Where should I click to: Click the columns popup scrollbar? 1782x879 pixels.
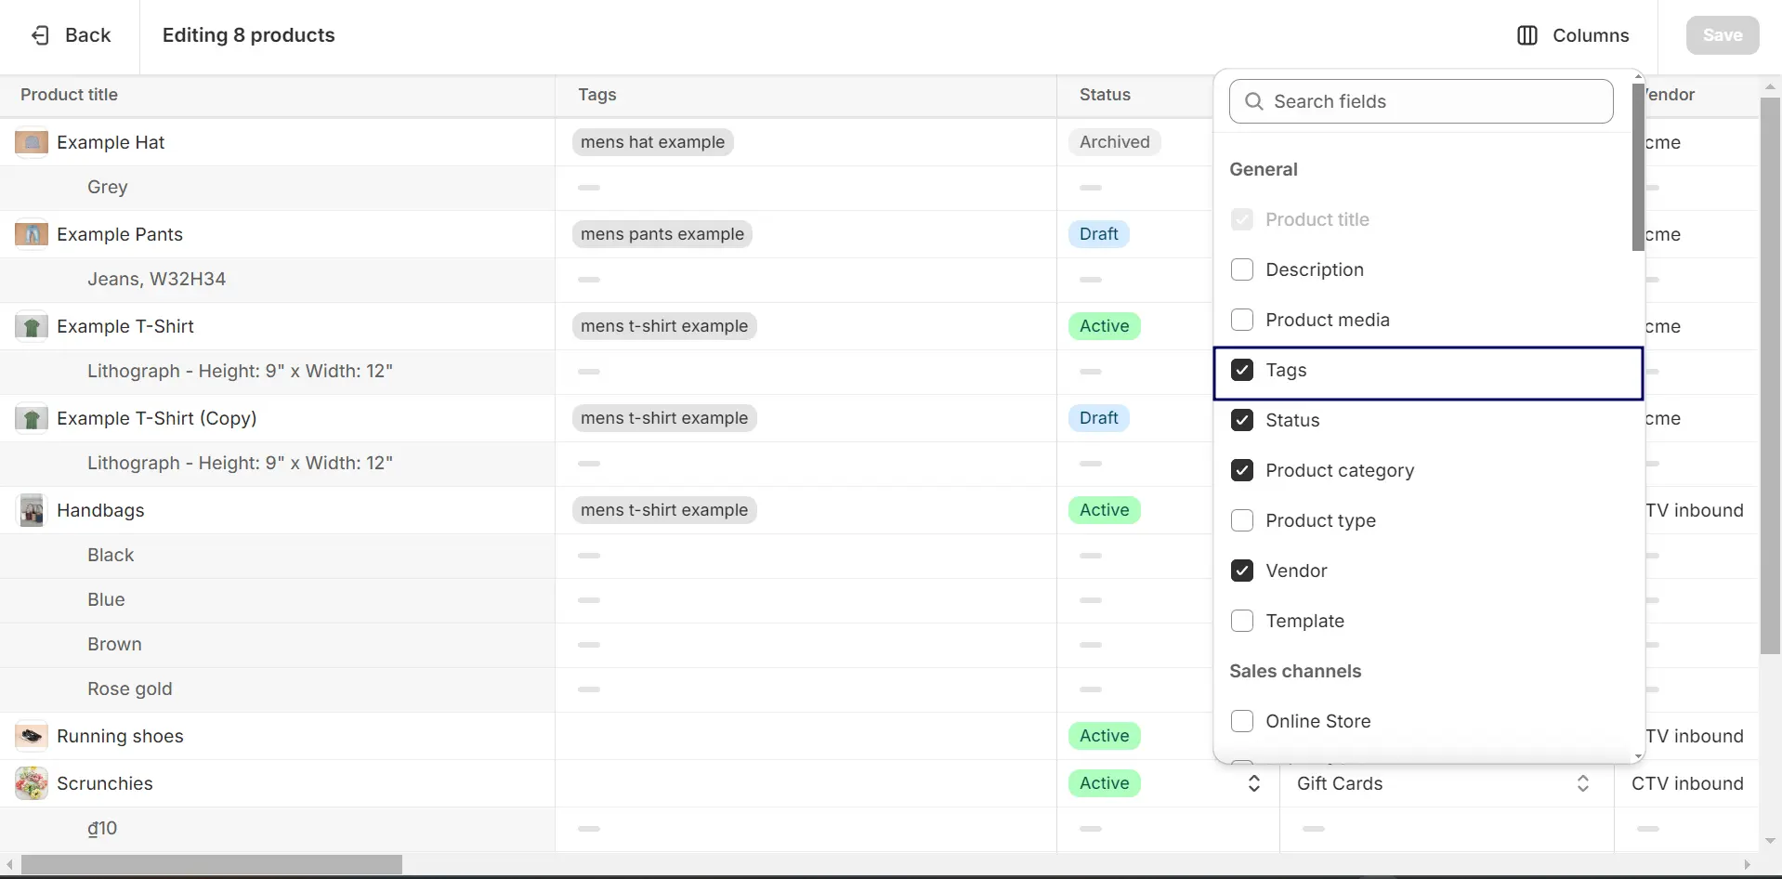click(x=1638, y=167)
